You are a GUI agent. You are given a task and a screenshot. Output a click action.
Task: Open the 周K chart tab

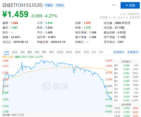click(30, 52)
